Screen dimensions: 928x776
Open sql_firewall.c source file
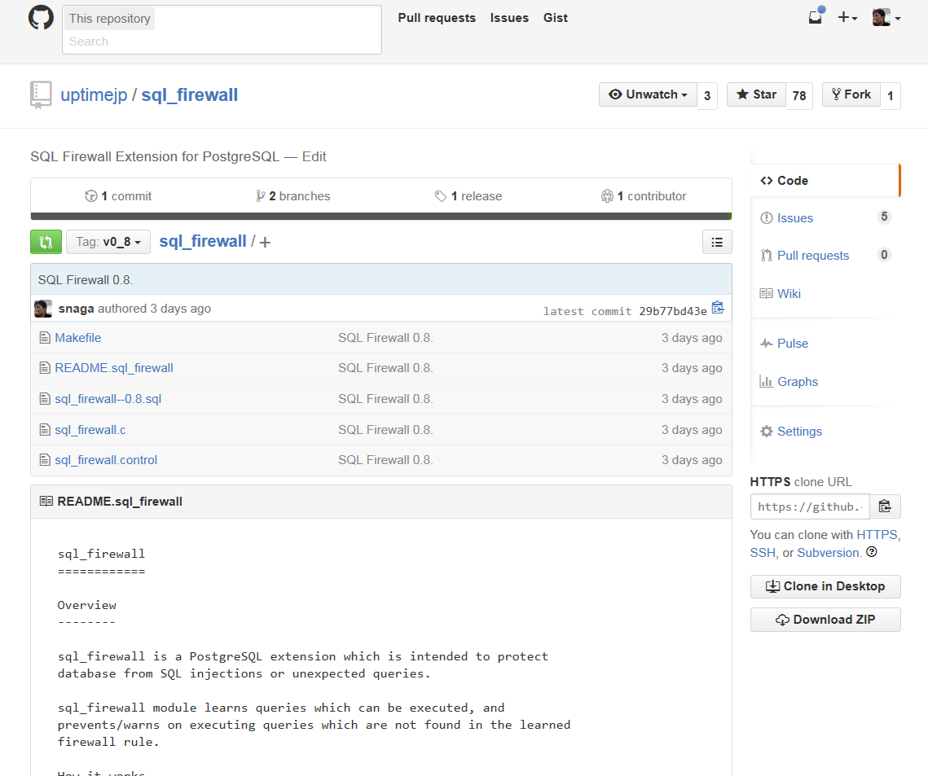pyautogui.click(x=90, y=430)
